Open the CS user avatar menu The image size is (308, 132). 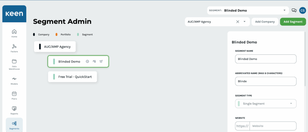click(303, 10)
